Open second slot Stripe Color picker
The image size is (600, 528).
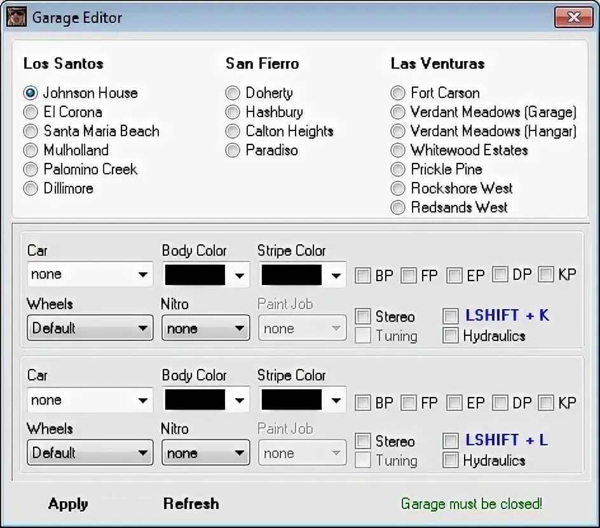point(303,399)
